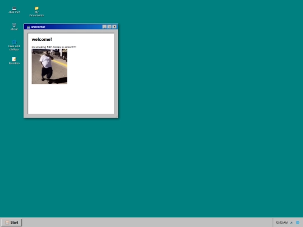Image resolution: width=303 pixels, height=227 pixels.
Task: Close the welcome! window
Action: [x=114, y=27]
